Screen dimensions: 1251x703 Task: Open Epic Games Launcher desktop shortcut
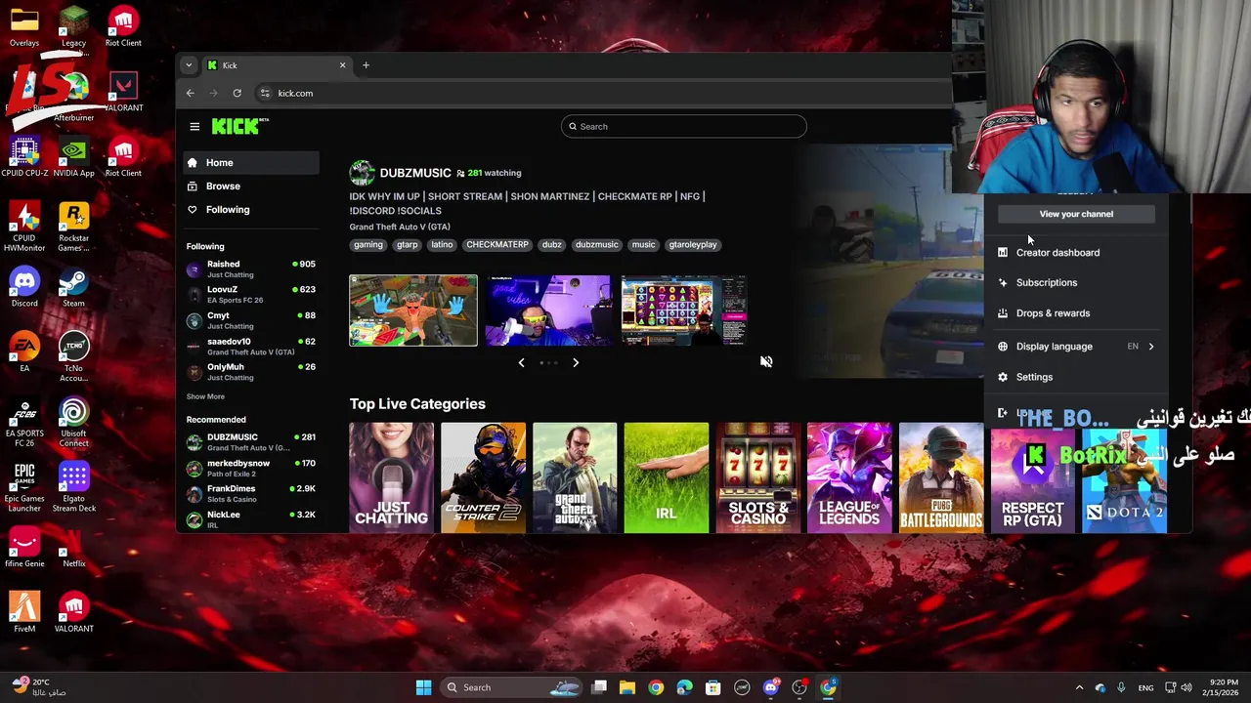[24, 486]
